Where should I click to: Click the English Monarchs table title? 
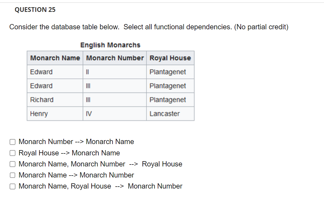(x=110, y=45)
